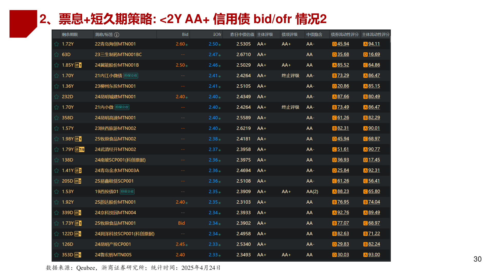This screenshot has width=493, height=277.
Task: Click Ofr quote 2.47 for 23三生制药
Action: point(213,55)
